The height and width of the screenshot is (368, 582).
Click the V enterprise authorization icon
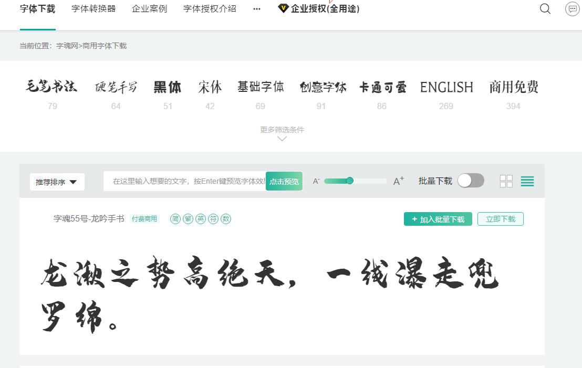[283, 8]
